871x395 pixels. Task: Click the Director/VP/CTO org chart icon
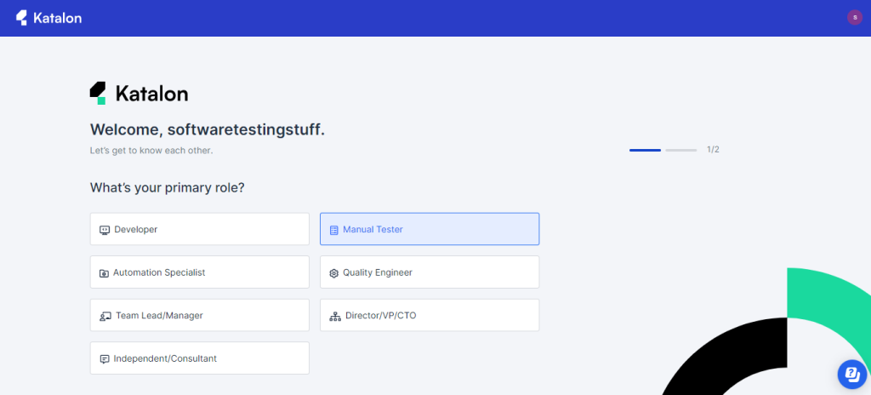[335, 316]
